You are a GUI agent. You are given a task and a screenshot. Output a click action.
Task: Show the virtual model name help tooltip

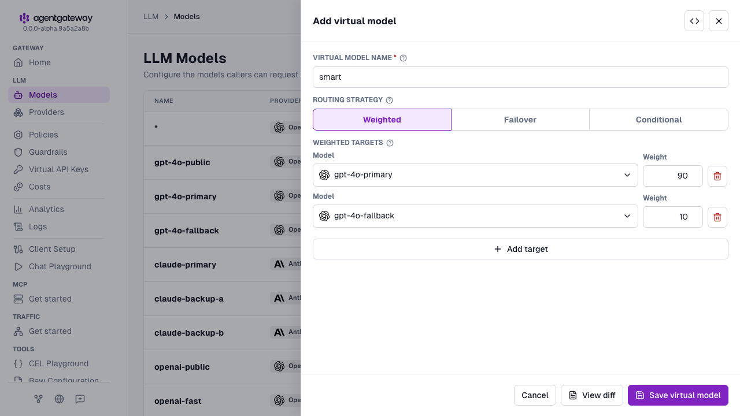point(404,58)
